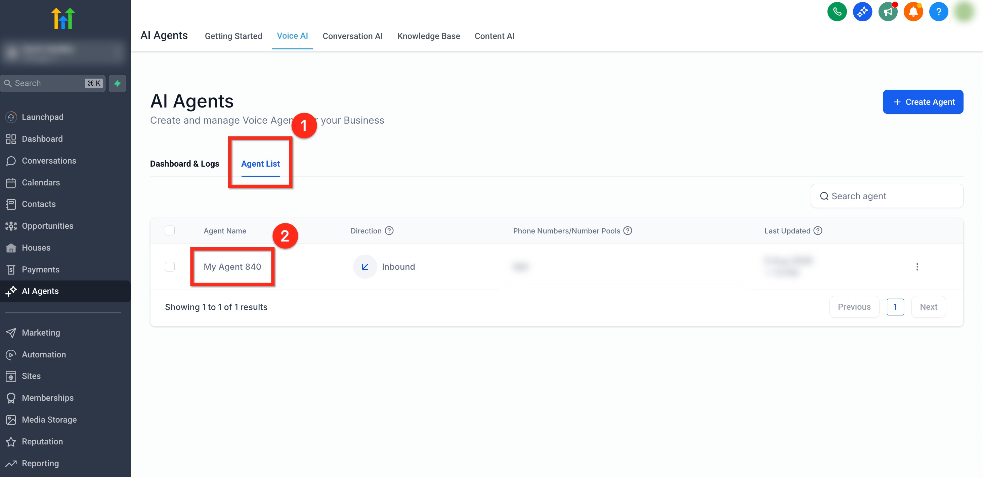Click the Create Agent button

click(923, 102)
